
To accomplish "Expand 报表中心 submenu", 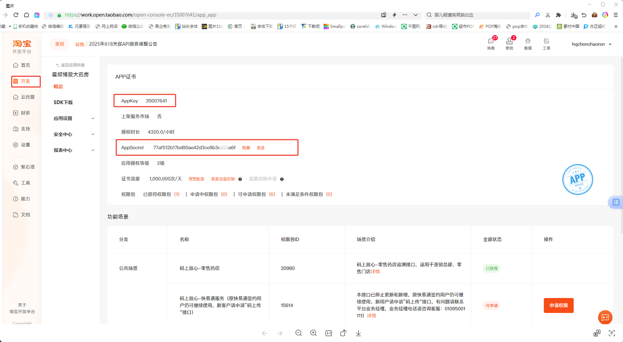I will pyautogui.click(x=74, y=151).
